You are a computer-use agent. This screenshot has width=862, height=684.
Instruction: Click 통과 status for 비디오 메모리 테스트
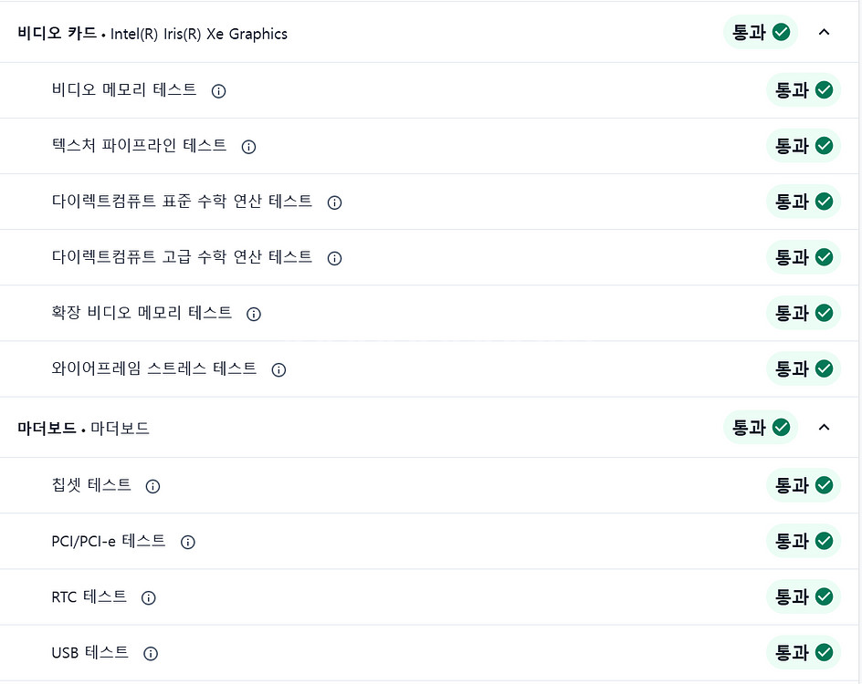point(804,90)
